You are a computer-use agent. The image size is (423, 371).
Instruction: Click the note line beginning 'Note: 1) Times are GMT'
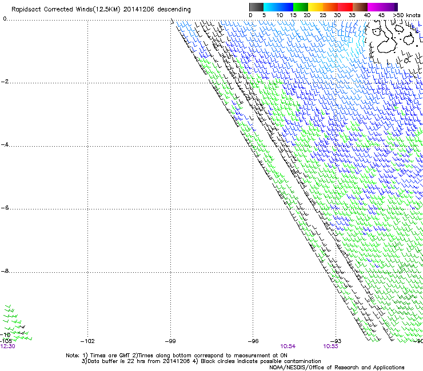[177, 356]
